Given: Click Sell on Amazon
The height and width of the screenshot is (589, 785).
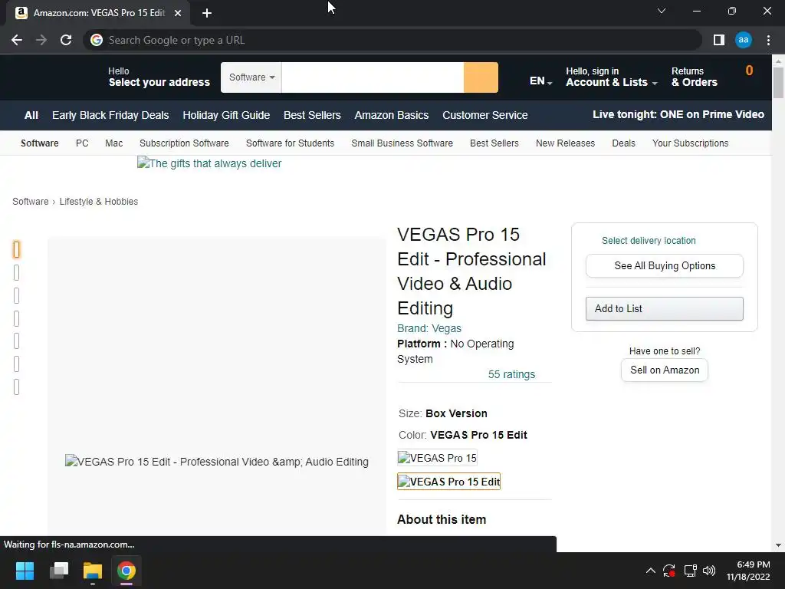Looking at the screenshot, I should [665, 370].
